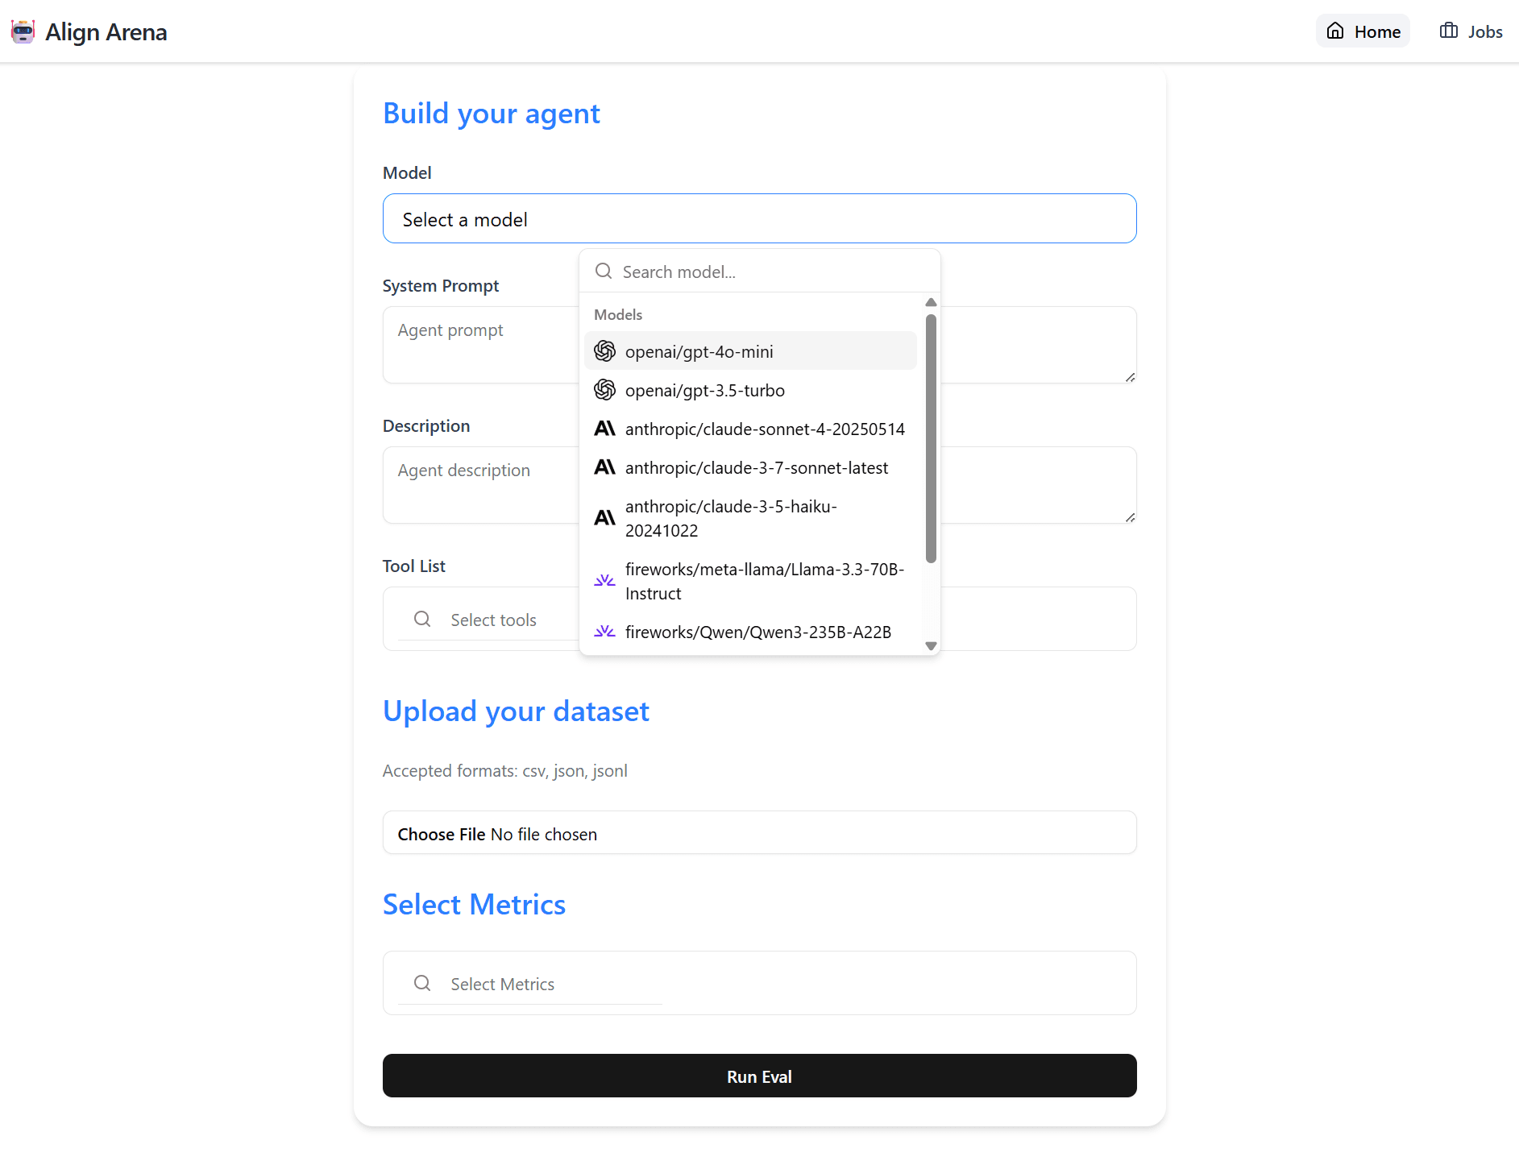Open the Select a model dropdown
This screenshot has height=1161, width=1519.
click(760, 218)
